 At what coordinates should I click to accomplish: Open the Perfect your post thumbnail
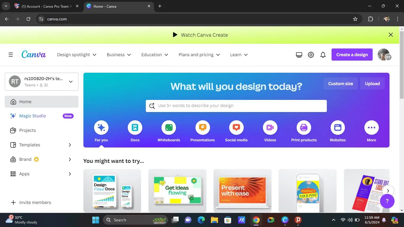(308, 191)
